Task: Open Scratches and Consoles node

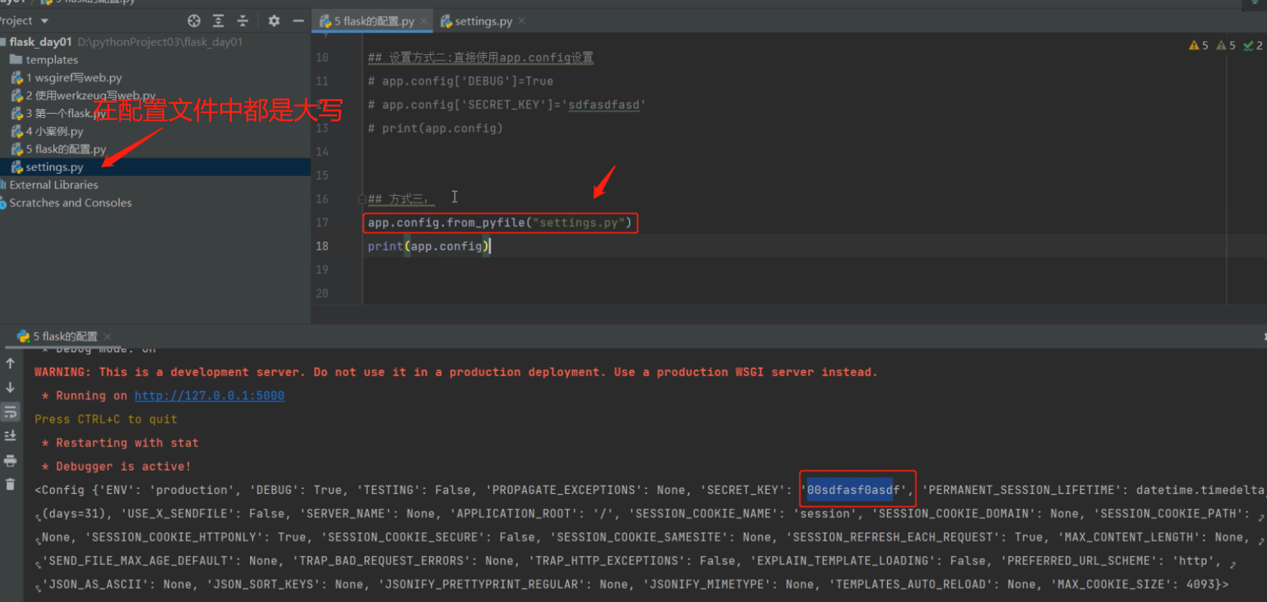Action: point(70,203)
